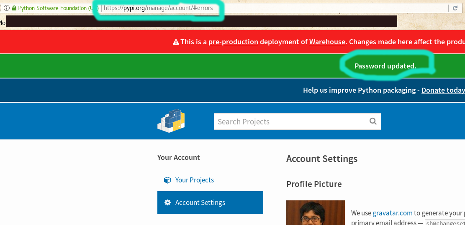The image size is (465, 225).
Task: Select Account Settings in sidebar
Action: [210, 202]
